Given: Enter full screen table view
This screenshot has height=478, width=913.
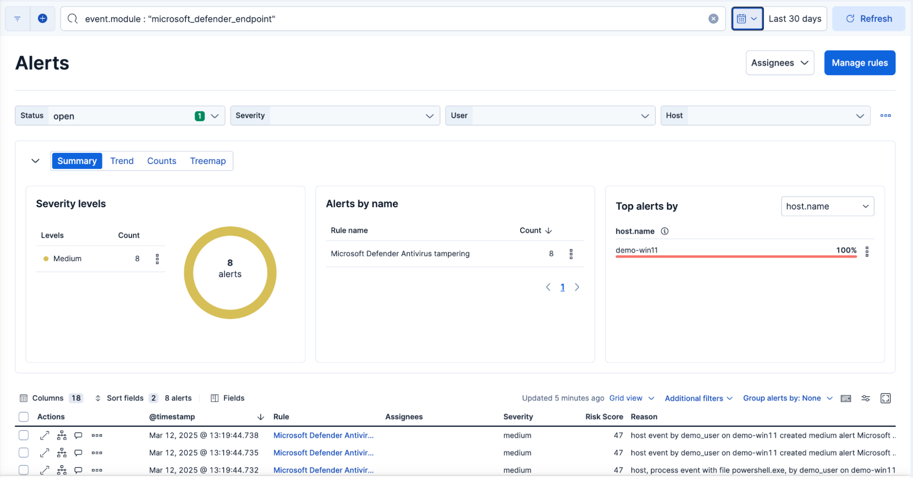Looking at the screenshot, I should [x=886, y=399].
